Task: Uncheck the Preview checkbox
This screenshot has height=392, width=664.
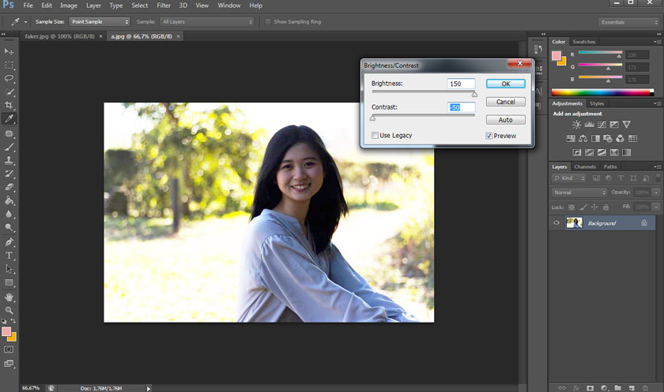Action: (489, 136)
